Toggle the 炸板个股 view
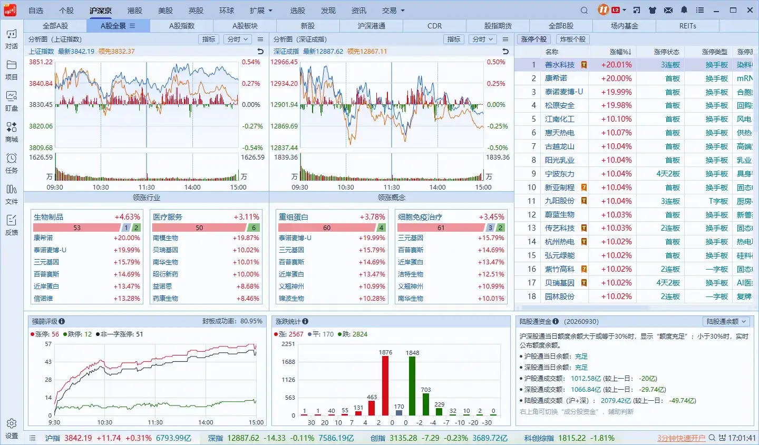This screenshot has height=445, width=759. coord(573,39)
